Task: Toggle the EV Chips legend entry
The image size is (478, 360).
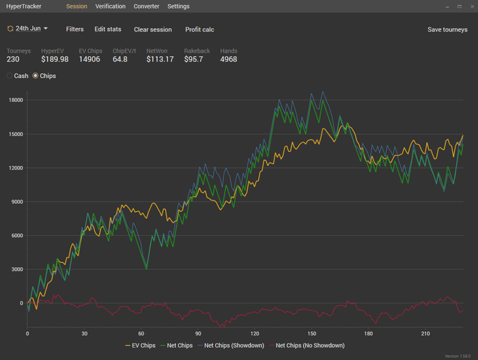Action: (x=140, y=346)
